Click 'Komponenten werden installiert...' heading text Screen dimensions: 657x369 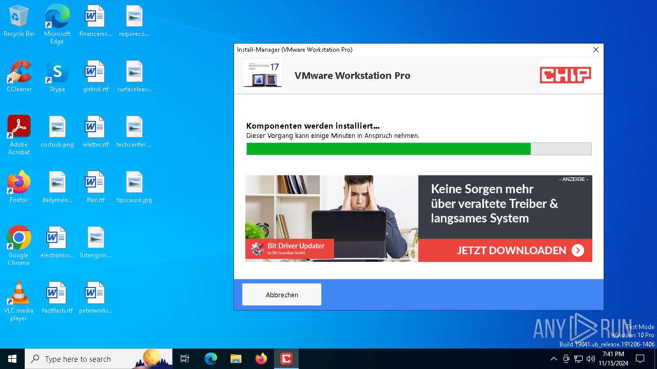(313, 126)
